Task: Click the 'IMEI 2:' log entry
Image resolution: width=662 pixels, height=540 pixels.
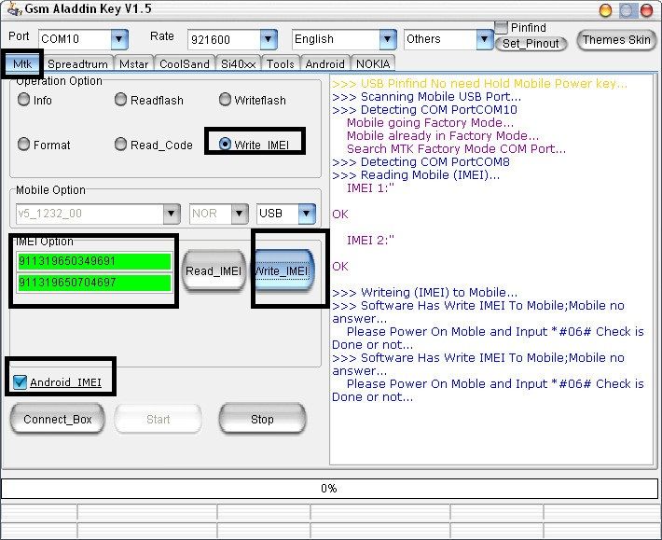Action: [370, 241]
